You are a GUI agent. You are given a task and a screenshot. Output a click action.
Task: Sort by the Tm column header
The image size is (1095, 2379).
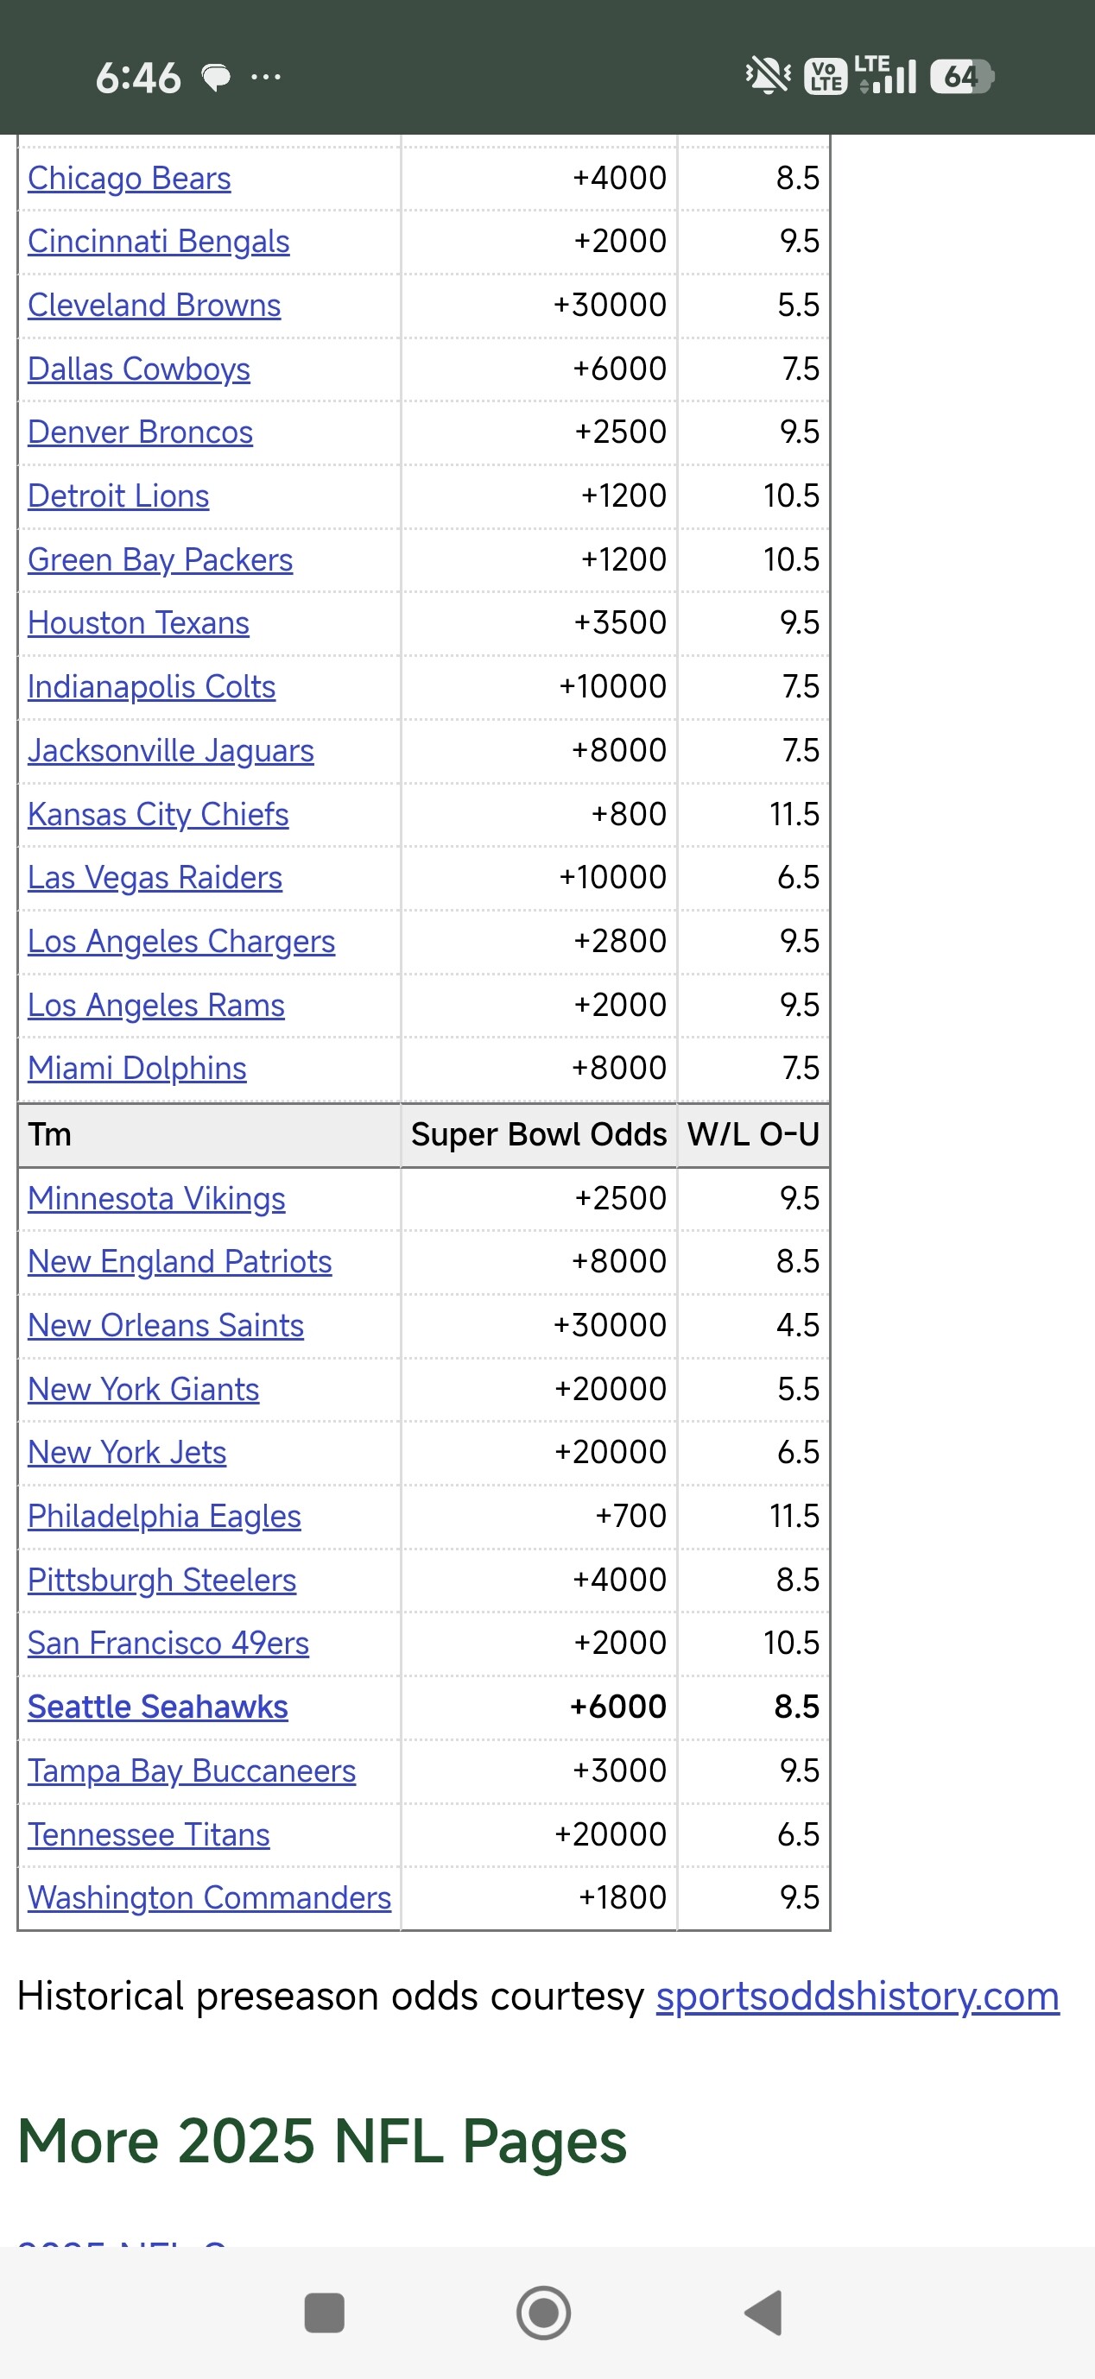pyautogui.click(x=50, y=1135)
